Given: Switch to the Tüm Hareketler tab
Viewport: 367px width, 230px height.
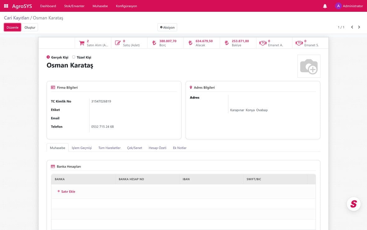Looking at the screenshot, I should (x=109, y=148).
